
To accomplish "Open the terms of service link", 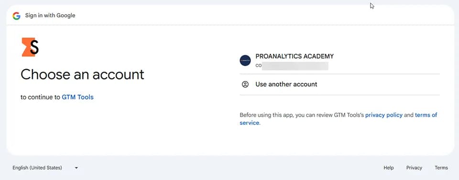I will 339,119.
